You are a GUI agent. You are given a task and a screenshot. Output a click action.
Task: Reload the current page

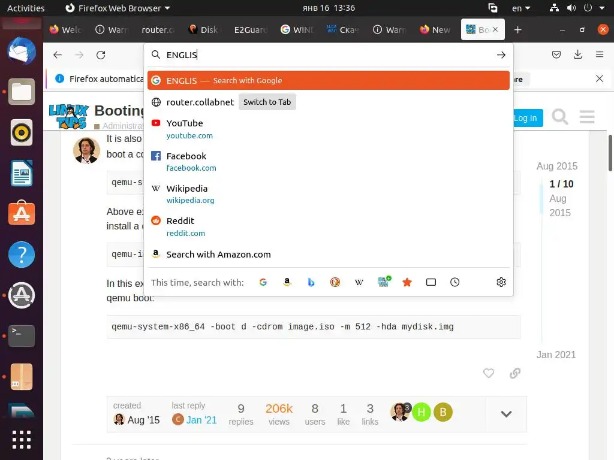click(x=101, y=55)
